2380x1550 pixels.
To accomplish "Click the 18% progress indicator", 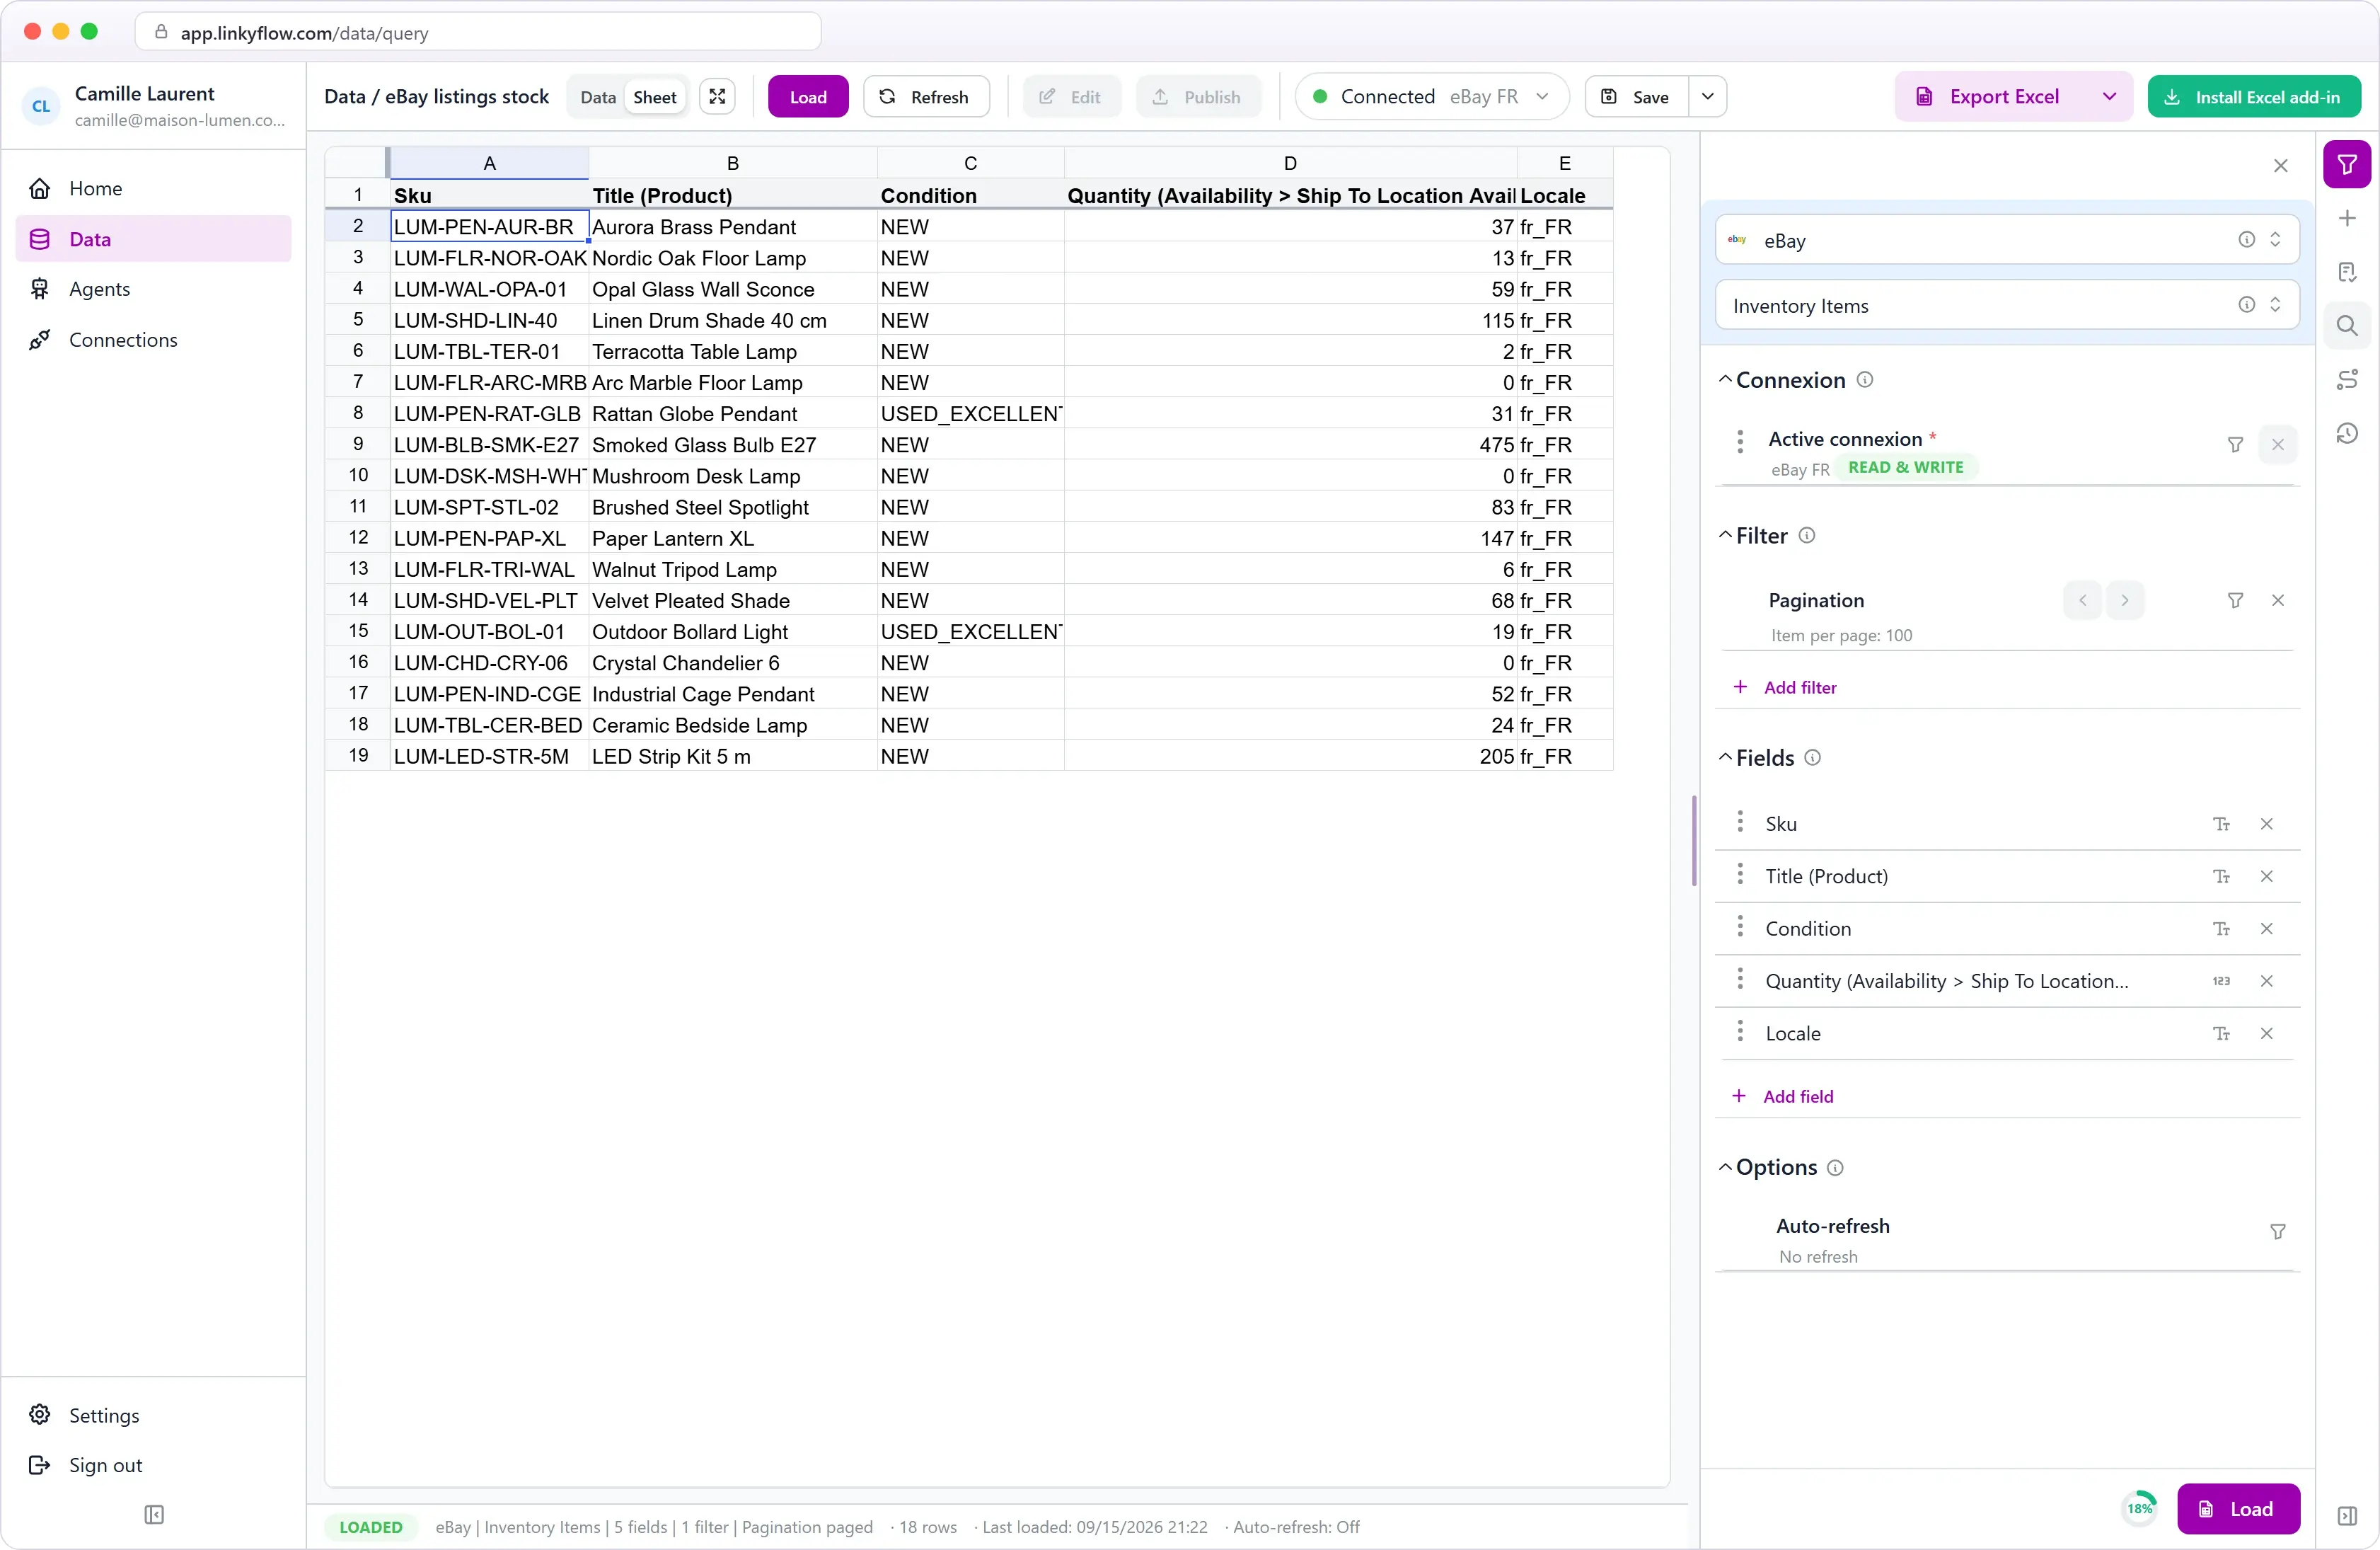I will tap(2139, 1509).
